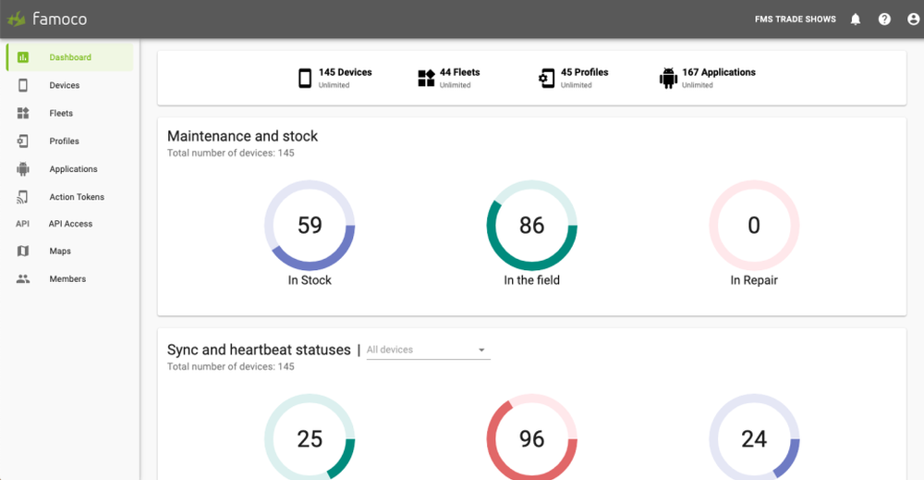Click the All devices dropdown arrow

[x=481, y=351]
